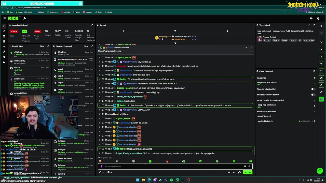Open emoji picker in message box
This screenshot has height=183, width=326.
[x=249, y=166]
